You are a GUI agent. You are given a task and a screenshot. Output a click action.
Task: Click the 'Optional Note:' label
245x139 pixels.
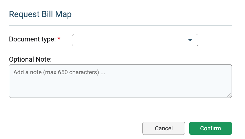tap(30, 59)
